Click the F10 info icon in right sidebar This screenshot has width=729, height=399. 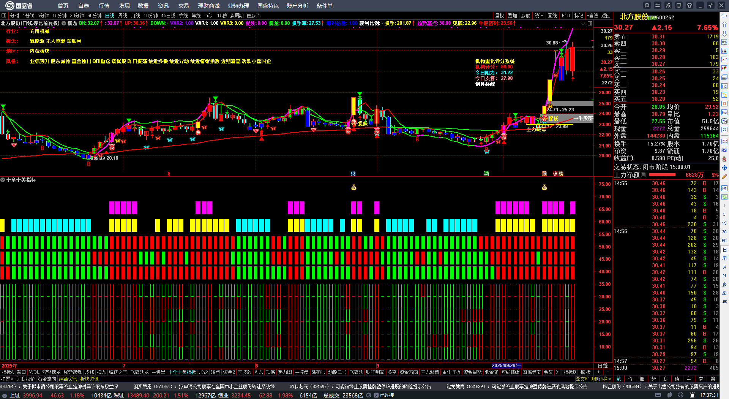click(724, 86)
